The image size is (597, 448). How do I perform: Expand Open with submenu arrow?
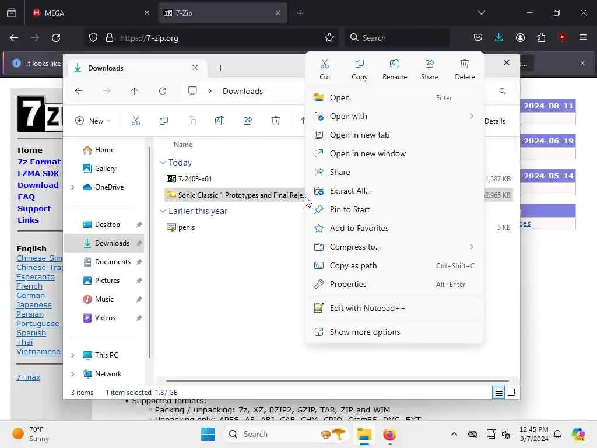point(471,116)
